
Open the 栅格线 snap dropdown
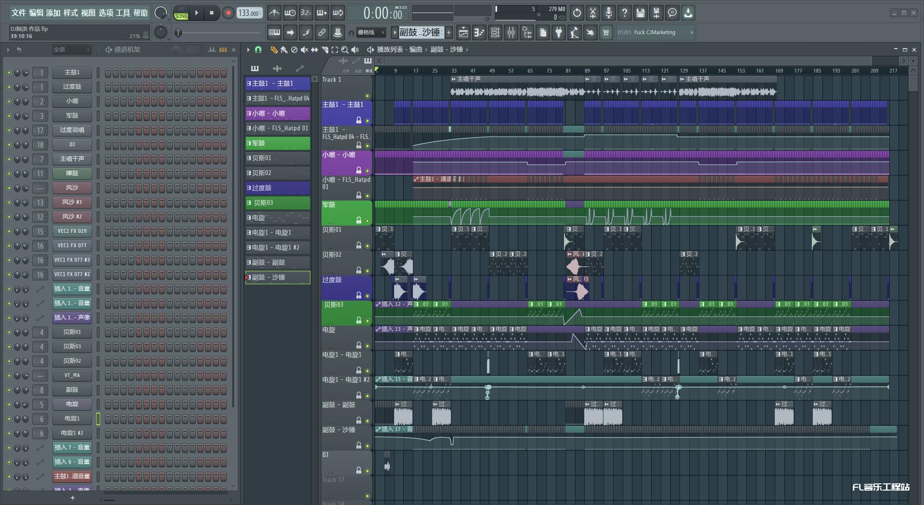point(371,33)
